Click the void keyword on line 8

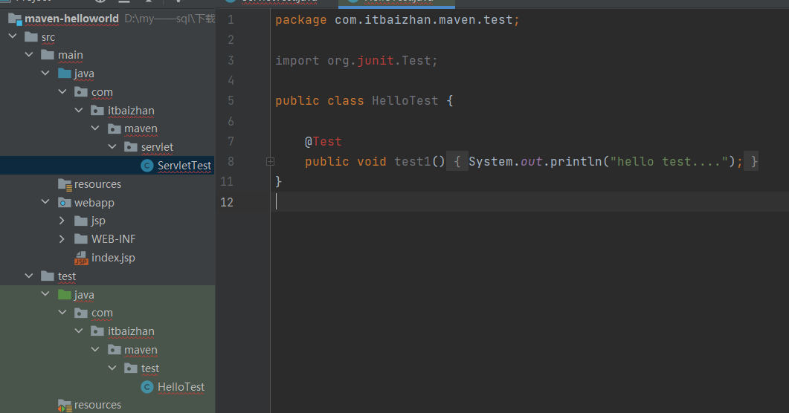click(371, 162)
